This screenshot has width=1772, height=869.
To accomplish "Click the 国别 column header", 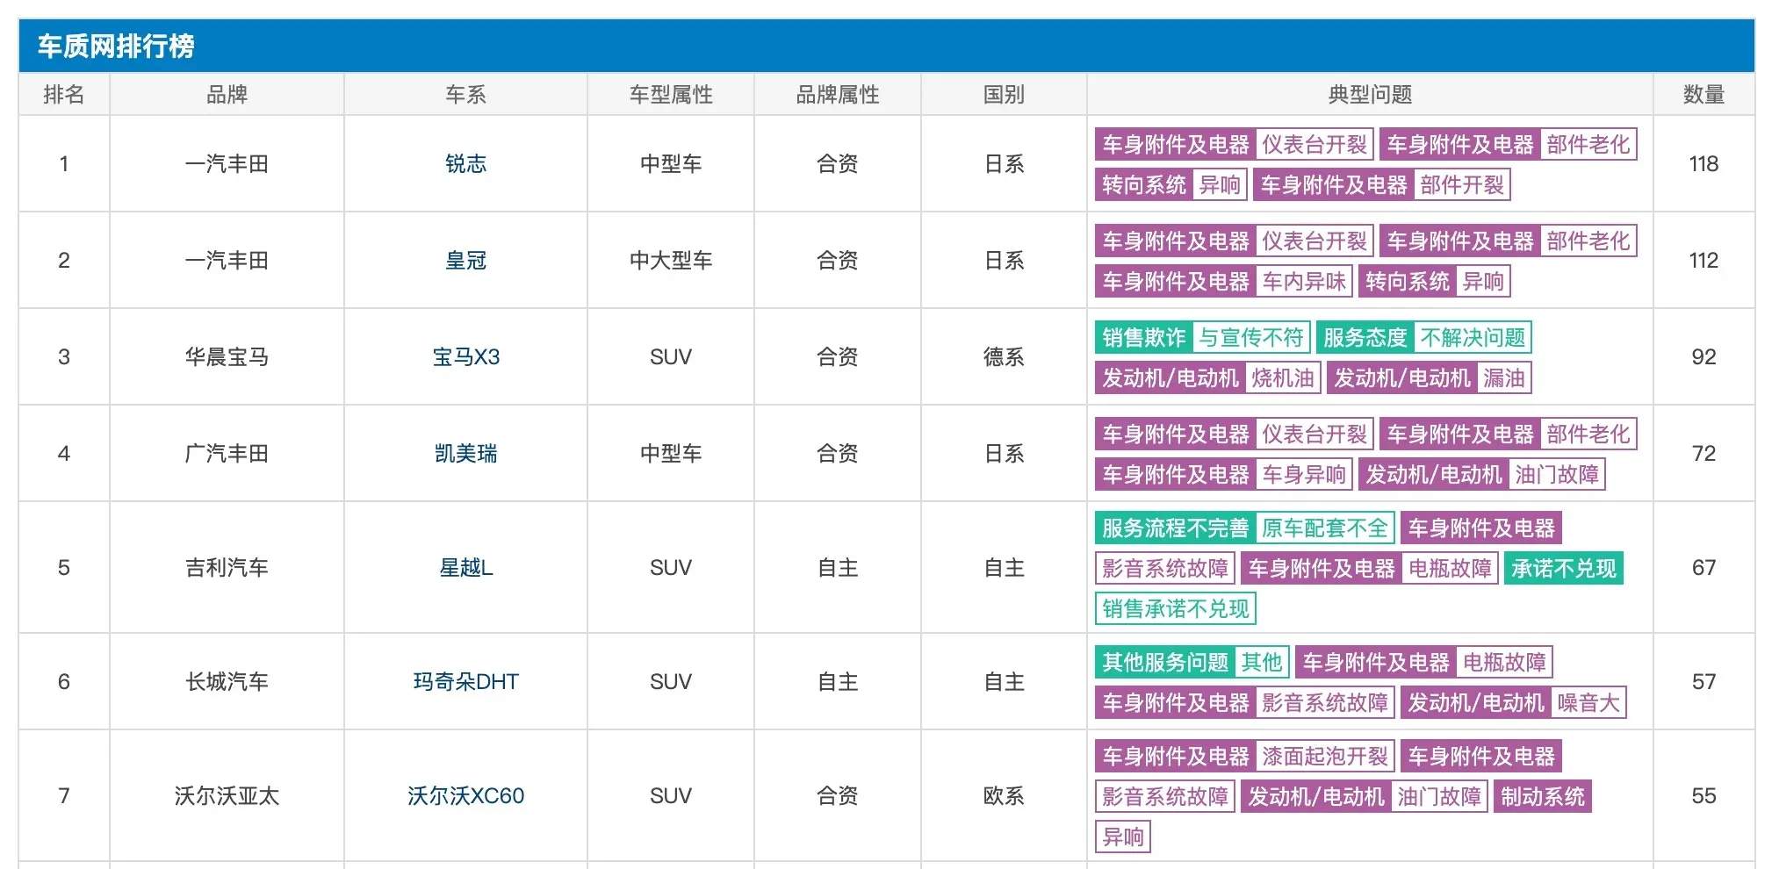I will click(x=1004, y=95).
